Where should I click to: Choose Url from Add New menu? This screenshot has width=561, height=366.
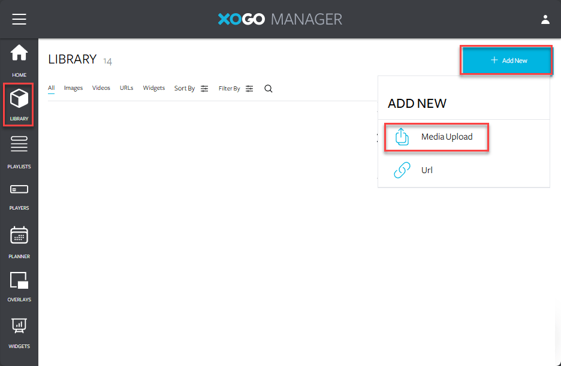(x=426, y=170)
